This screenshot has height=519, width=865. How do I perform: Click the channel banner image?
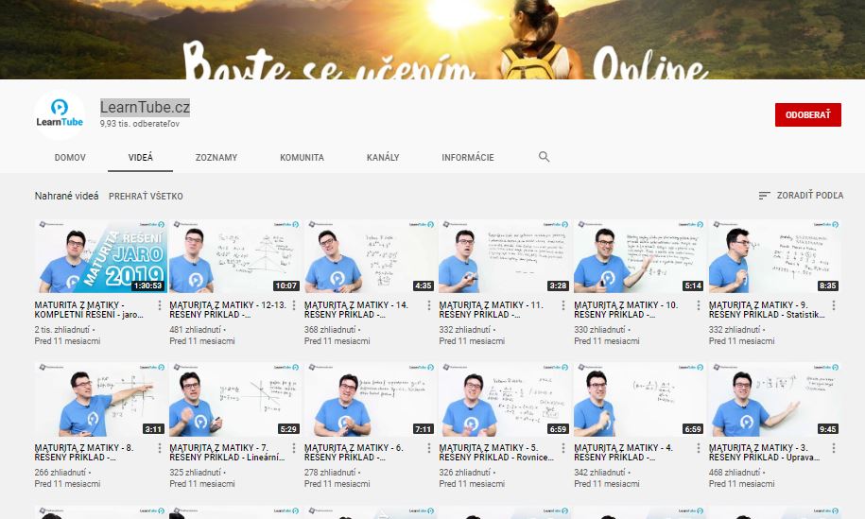pos(433,39)
